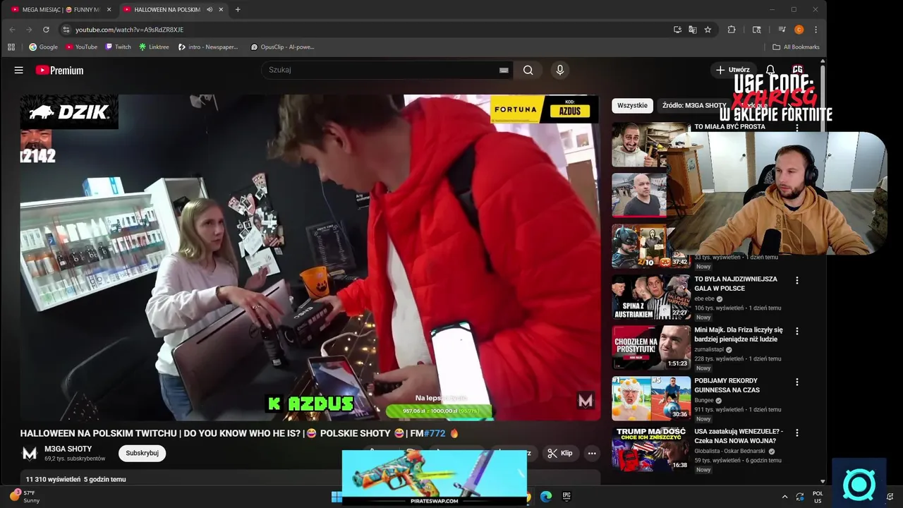Bookmark this page with the star
Image resolution: width=903 pixels, height=508 pixels.
click(x=708, y=30)
